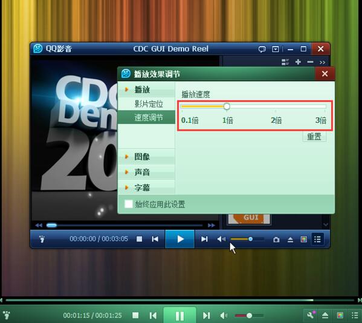Click the GUI thumbnail in playlist

[249, 218]
